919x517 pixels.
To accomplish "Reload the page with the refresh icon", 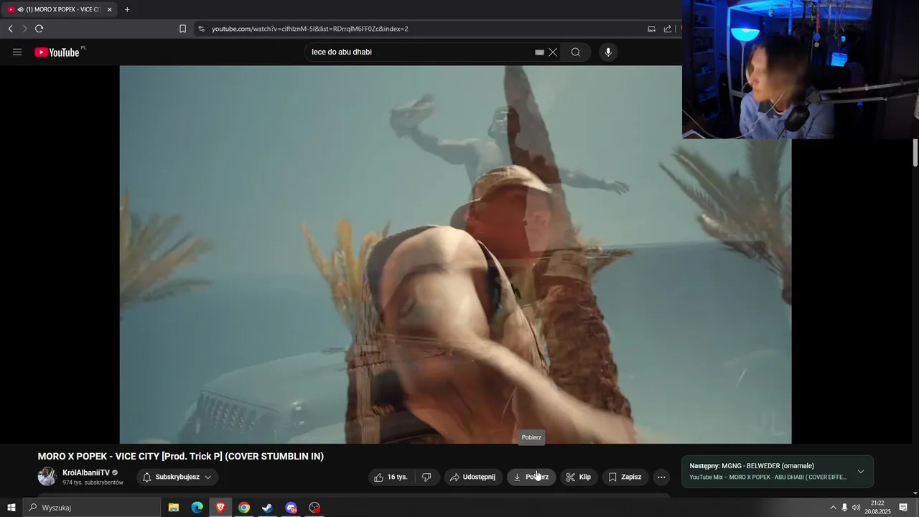I will point(39,29).
